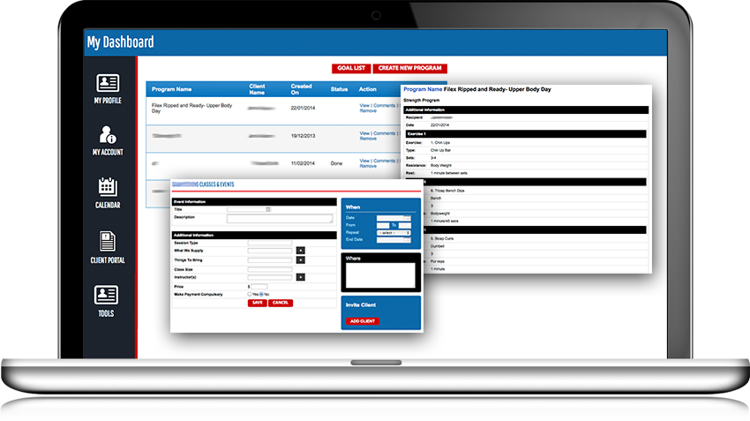View the Filex Ripped and Ready program
Image resolution: width=750 pixels, height=421 pixels.
coord(364,106)
